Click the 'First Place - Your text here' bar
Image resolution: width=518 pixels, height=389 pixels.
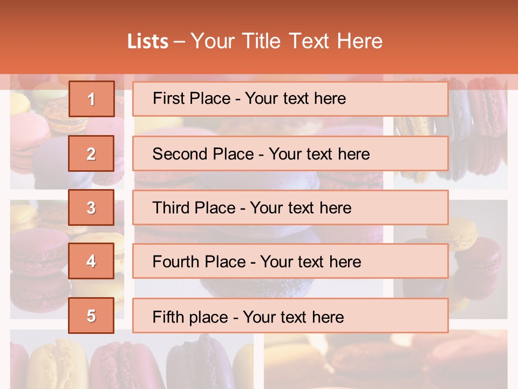290,99
